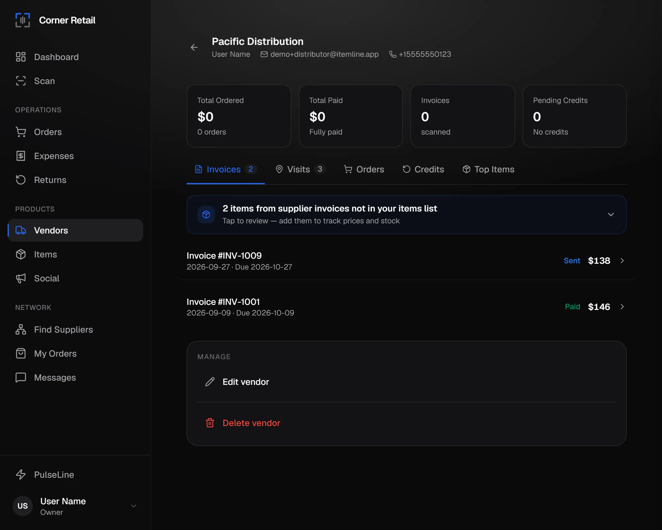Viewport: 662px width, 530px height.
Task: Click the Total Paid card showing Fully paid
Action: 351,116
